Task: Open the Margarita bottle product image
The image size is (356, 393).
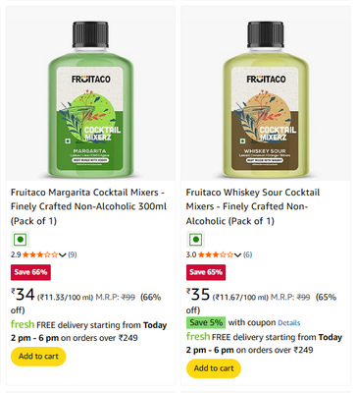Action: pyautogui.click(x=90, y=99)
